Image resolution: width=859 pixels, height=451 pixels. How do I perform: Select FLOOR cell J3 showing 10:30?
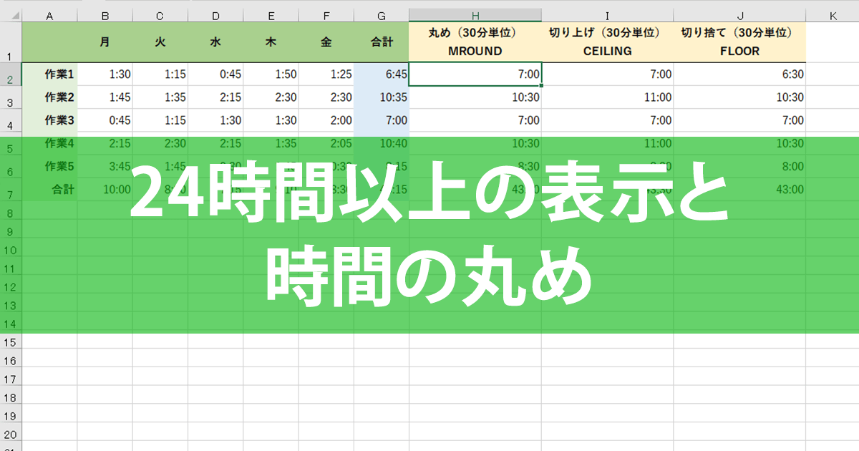[739, 97]
